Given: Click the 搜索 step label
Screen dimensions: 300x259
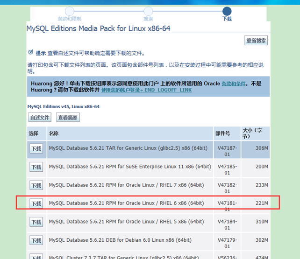Looking at the screenshot, I should pos(148,19).
